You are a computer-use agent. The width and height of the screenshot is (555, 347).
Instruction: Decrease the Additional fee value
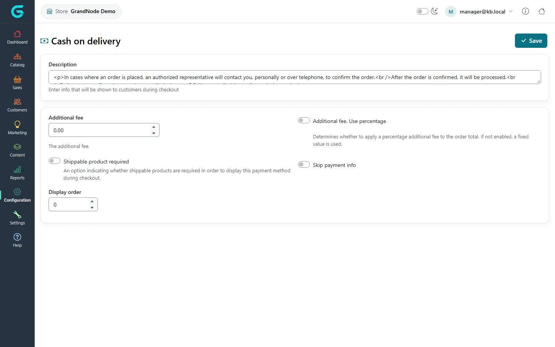[x=154, y=133]
